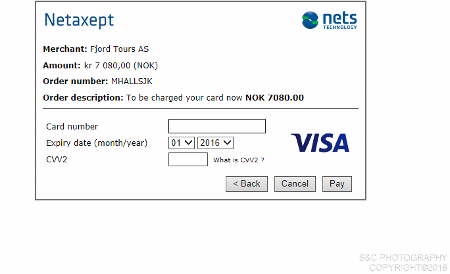
Task: Click the order number MHALLSJK
Action: (x=132, y=82)
